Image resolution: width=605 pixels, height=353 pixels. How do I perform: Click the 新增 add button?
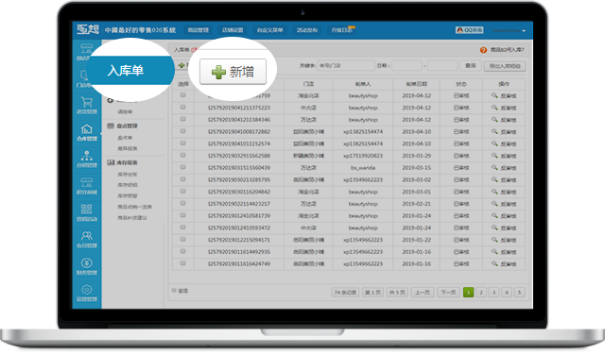coord(233,72)
